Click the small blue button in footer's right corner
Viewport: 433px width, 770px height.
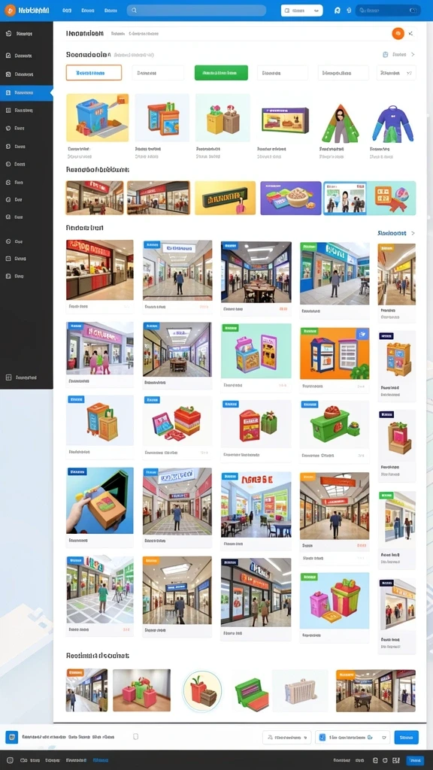click(415, 760)
